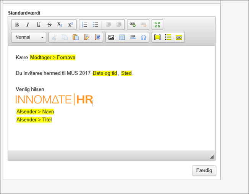This screenshot has height=194, width=249.
Task: Insert special character omega symbol
Action: 144,37
